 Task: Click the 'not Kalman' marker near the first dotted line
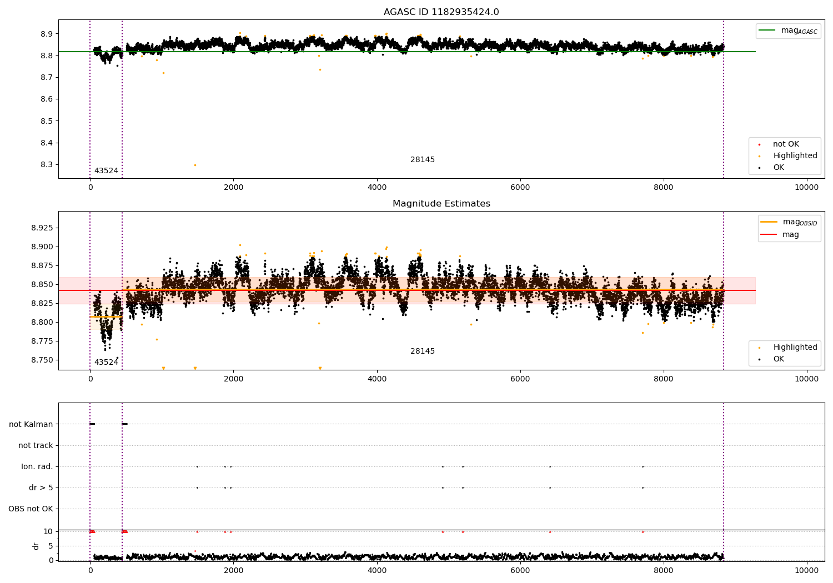click(x=92, y=424)
